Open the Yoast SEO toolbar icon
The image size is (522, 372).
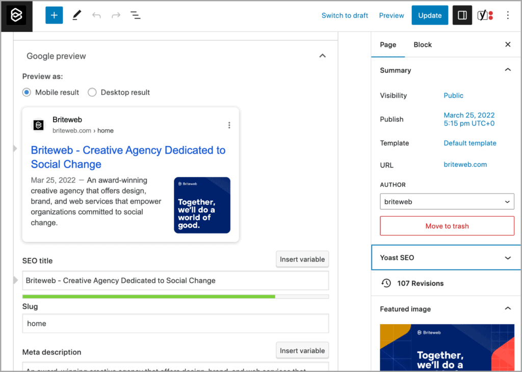pyautogui.click(x=484, y=15)
